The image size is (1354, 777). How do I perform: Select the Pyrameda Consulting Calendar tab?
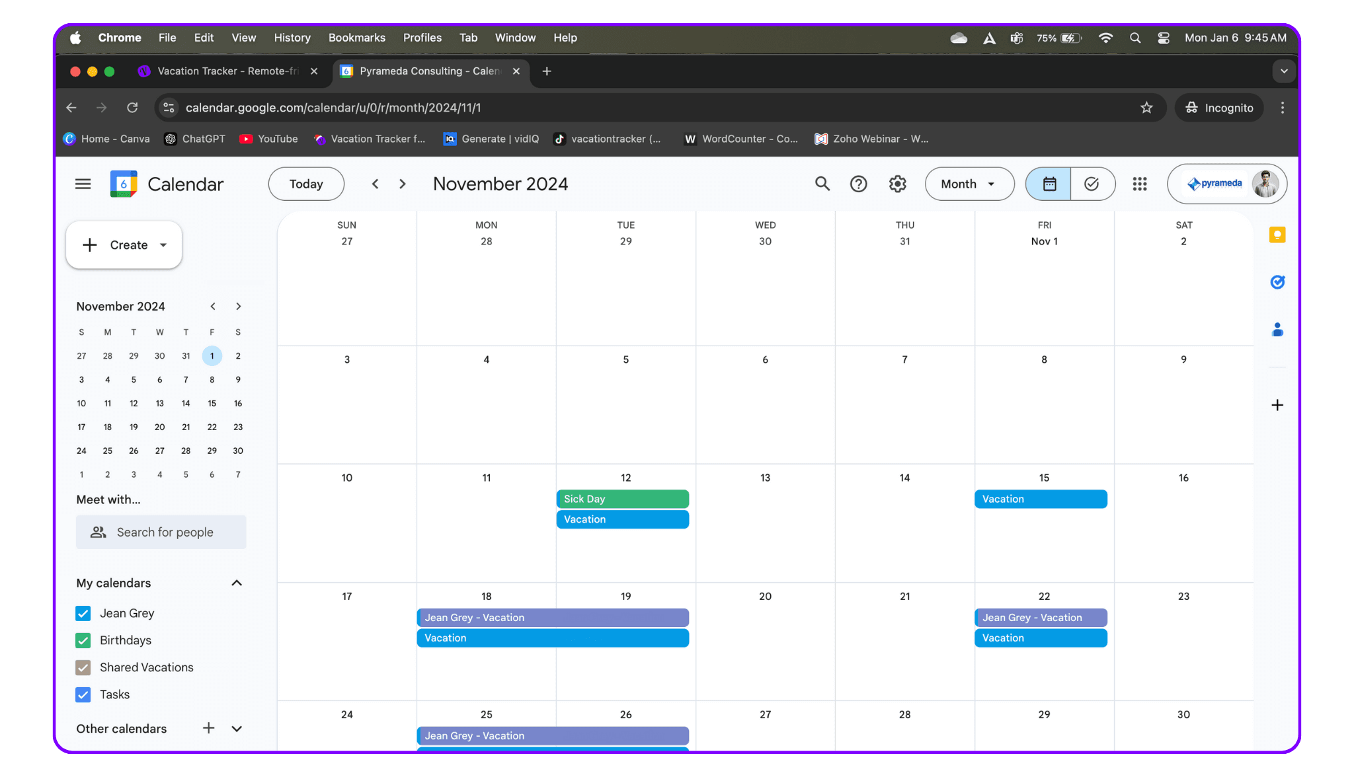click(x=430, y=71)
